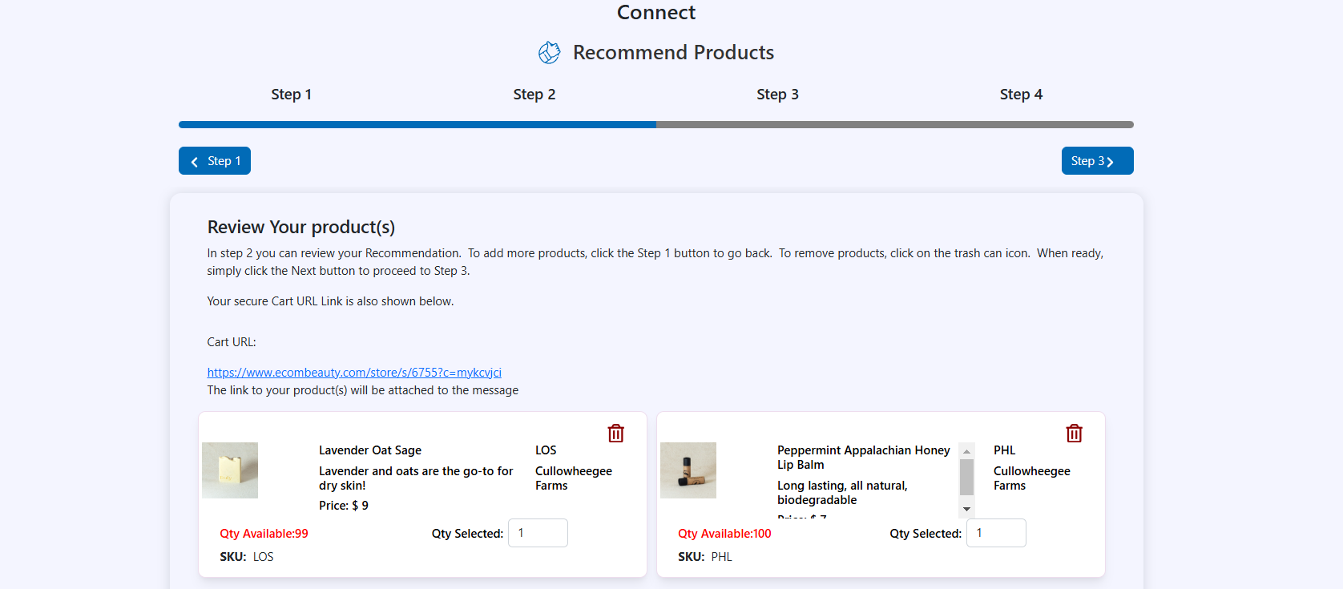Click 'Peppermint Appalachian Honey Lip Balm' title
This screenshot has width=1343, height=589.
[864, 458]
